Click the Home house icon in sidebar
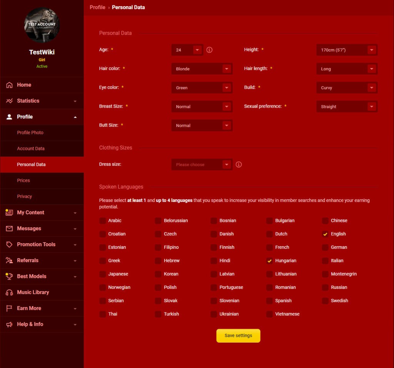Screen dimensions: 394x368 10,85
